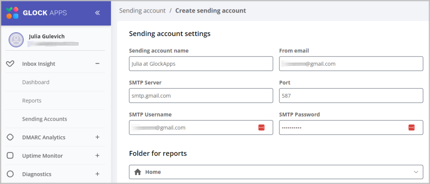Viewport: 430px width, 184px height.
Task: Click the GLOCK APPS brand text
Action: pyautogui.click(x=45, y=13)
